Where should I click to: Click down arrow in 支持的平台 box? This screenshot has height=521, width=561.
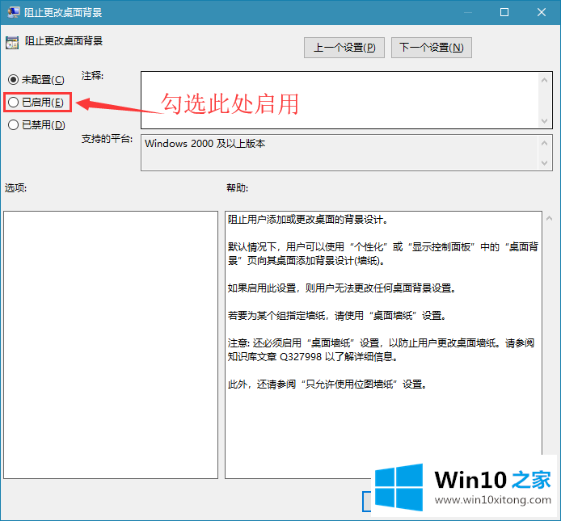click(545, 163)
